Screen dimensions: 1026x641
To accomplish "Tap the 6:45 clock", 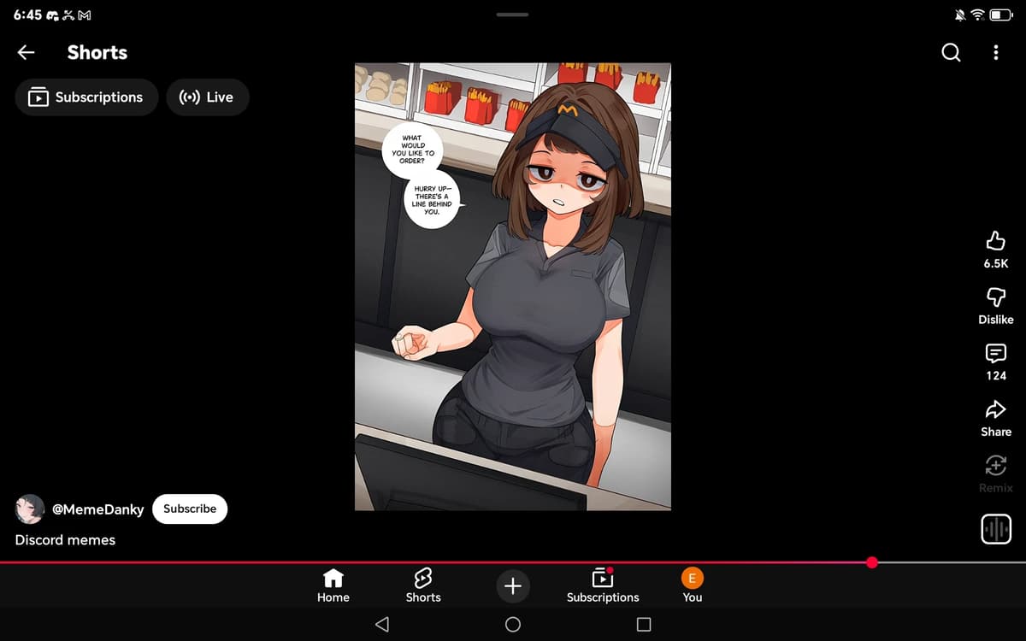I will pyautogui.click(x=27, y=15).
